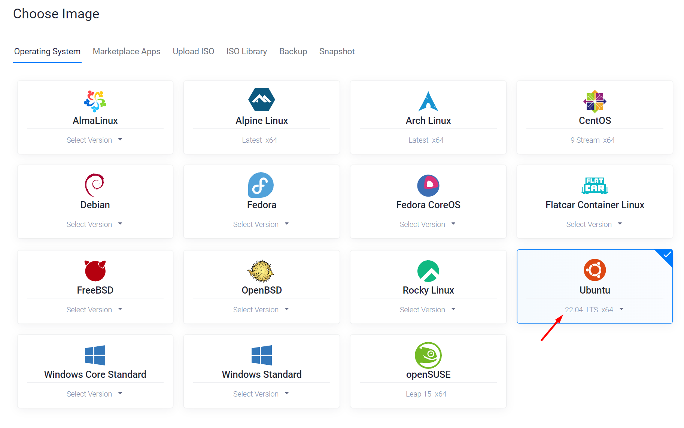The image size is (684, 428).
Task: Click the Debian swirl logo
Action: 94,185
